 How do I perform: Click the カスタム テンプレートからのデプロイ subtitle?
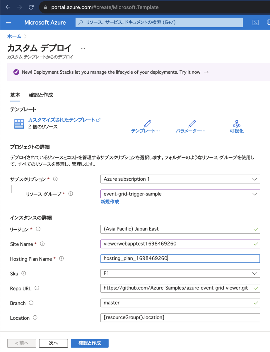pyautogui.click(x=40, y=57)
